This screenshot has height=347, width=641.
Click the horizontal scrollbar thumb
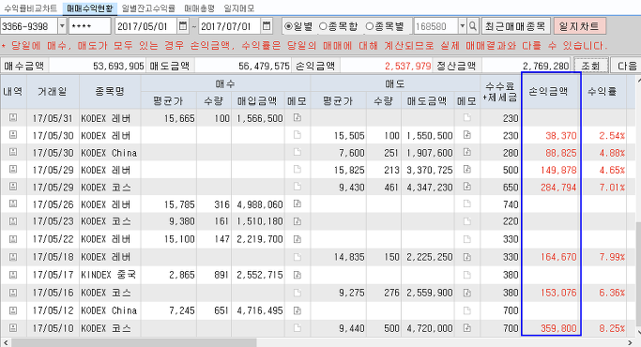tap(133, 342)
